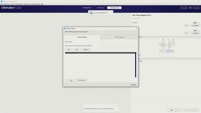Close the MKS WiFi Plugin dialog with X
201x113 pixels.
pos(137,29)
